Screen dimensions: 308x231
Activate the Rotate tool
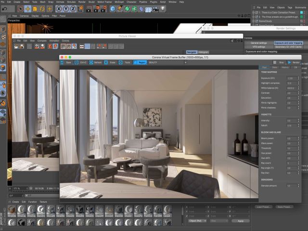coord(42,9)
